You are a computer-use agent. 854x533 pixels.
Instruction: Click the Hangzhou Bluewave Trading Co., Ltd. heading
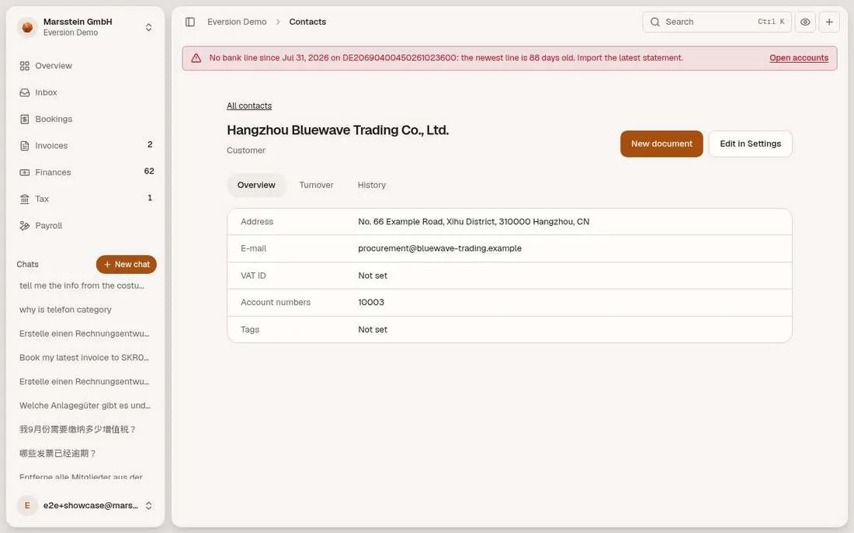point(338,130)
